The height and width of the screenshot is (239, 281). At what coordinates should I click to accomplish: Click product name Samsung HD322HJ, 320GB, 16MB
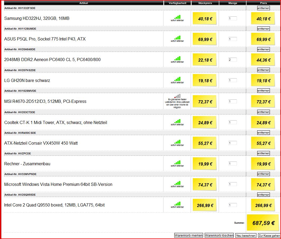tap(37, 18)
